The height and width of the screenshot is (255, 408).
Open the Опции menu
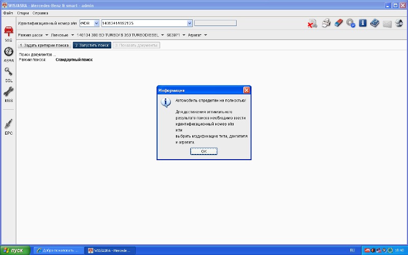(x=23, y=13)
